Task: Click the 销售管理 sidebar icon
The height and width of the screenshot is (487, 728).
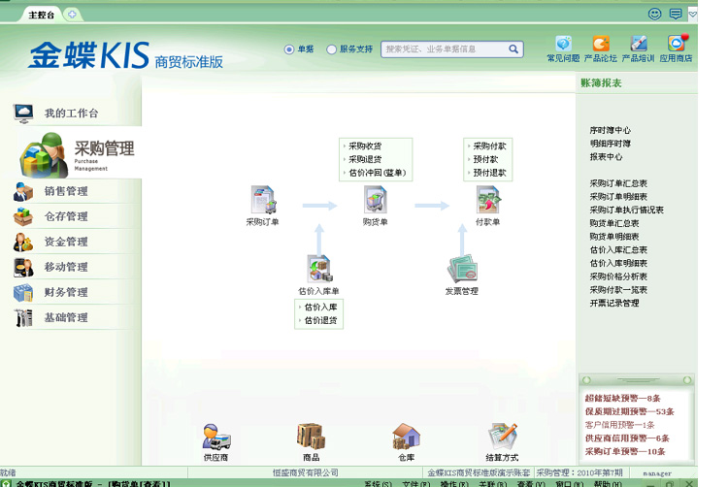Action: coord(23,191)
